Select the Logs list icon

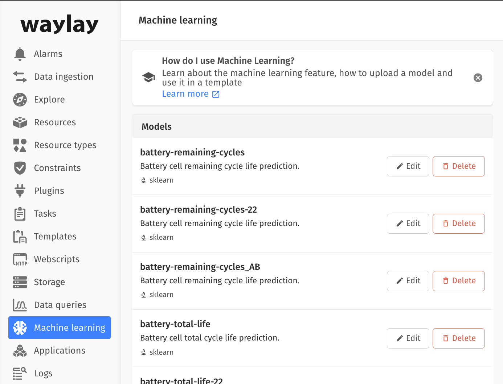point(20,373)
